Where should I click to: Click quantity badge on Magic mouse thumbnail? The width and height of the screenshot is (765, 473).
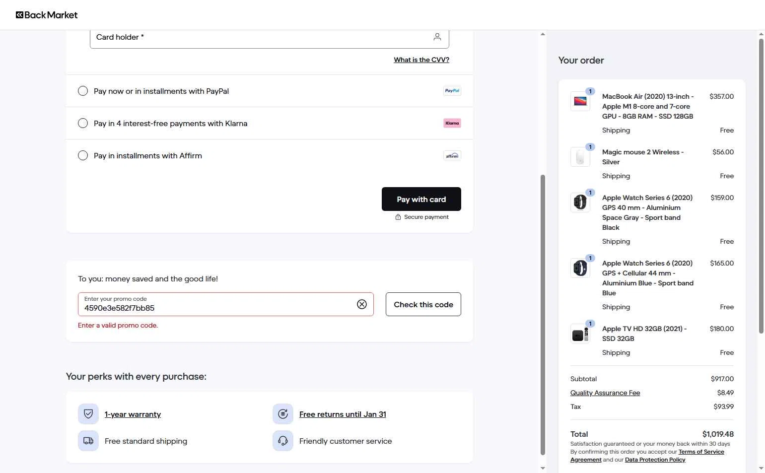coord(590,147)
